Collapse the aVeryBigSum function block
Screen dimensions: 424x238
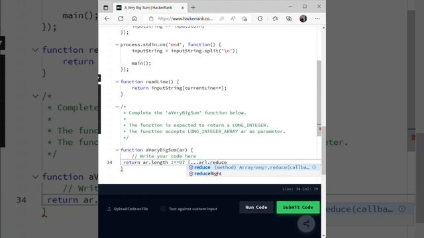click(117, 150)
